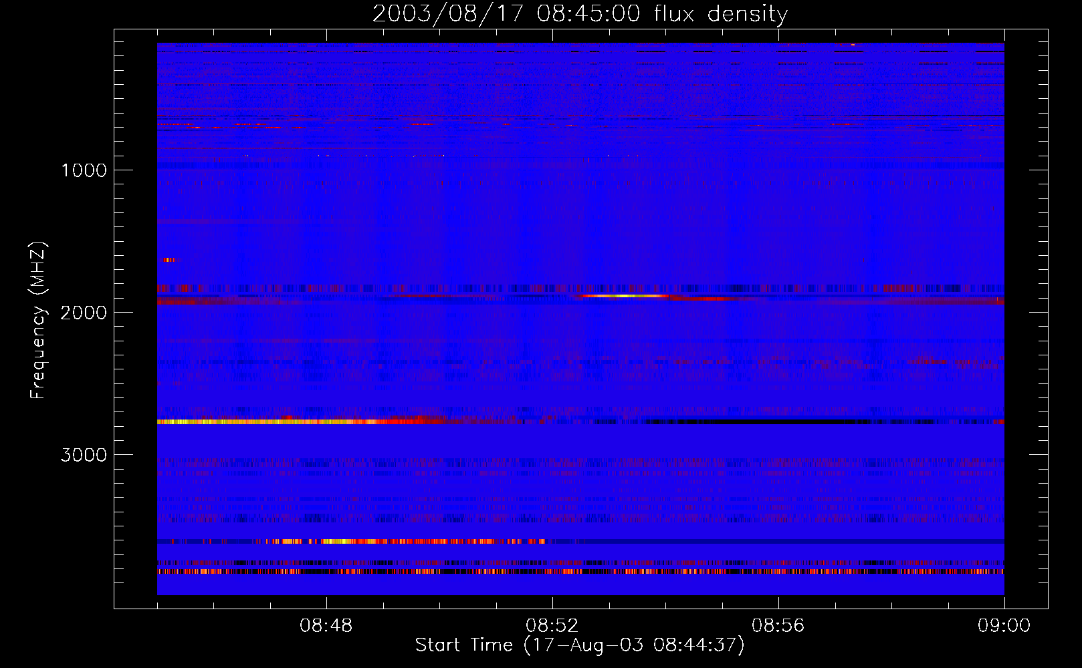Viewport: 1082px width, 668px height.
Task: Click the 09:00 time tick label
Action: [x=1004, y=626]
